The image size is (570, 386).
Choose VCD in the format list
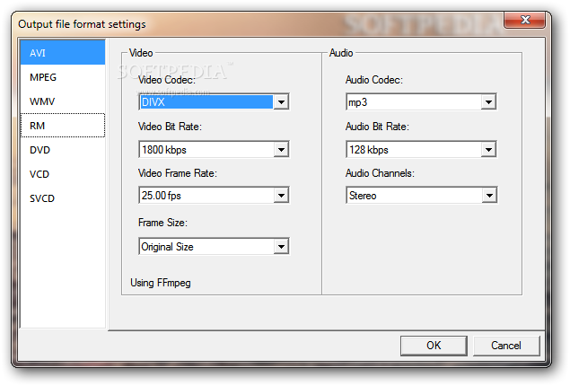(63, 174)
